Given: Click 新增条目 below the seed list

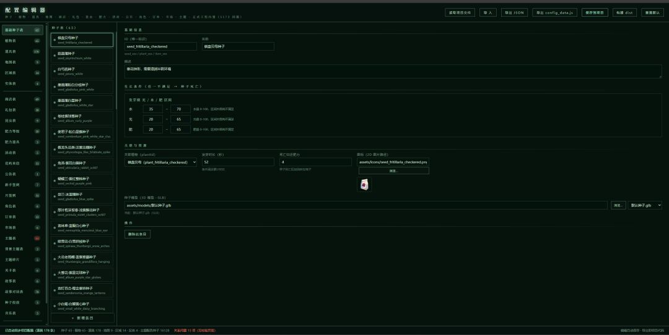Looking at the screenshot, I should [x=82, y=318].
